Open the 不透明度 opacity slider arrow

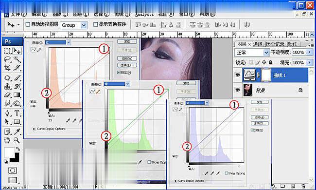click(309, 53)
